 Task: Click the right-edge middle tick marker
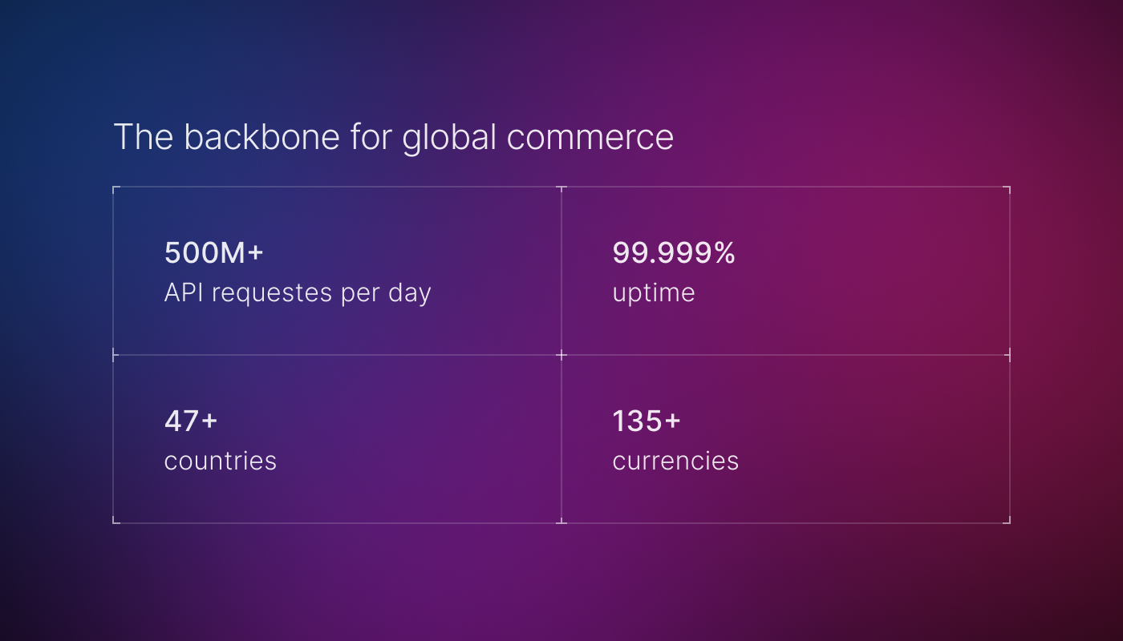tap(1008, 354)
